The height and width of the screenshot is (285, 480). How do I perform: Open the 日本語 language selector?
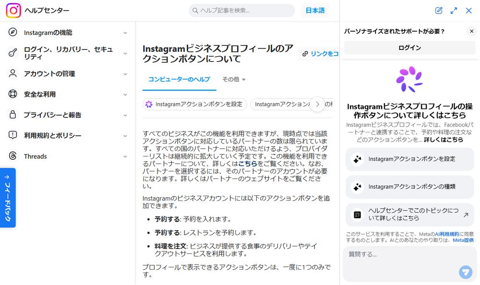315,11
